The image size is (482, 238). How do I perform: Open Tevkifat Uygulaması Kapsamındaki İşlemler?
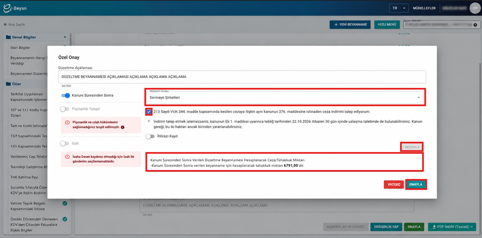tap(29, 97)
